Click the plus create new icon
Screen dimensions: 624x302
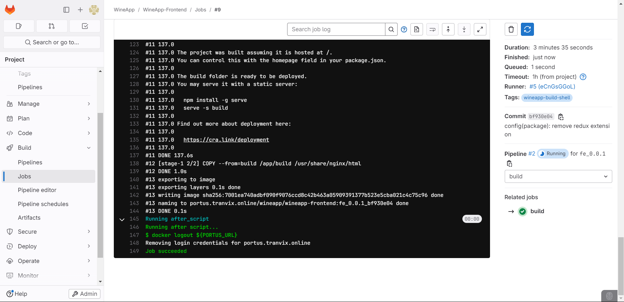point(80,10)
